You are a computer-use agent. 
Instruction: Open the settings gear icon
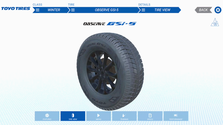click(218, 10)
